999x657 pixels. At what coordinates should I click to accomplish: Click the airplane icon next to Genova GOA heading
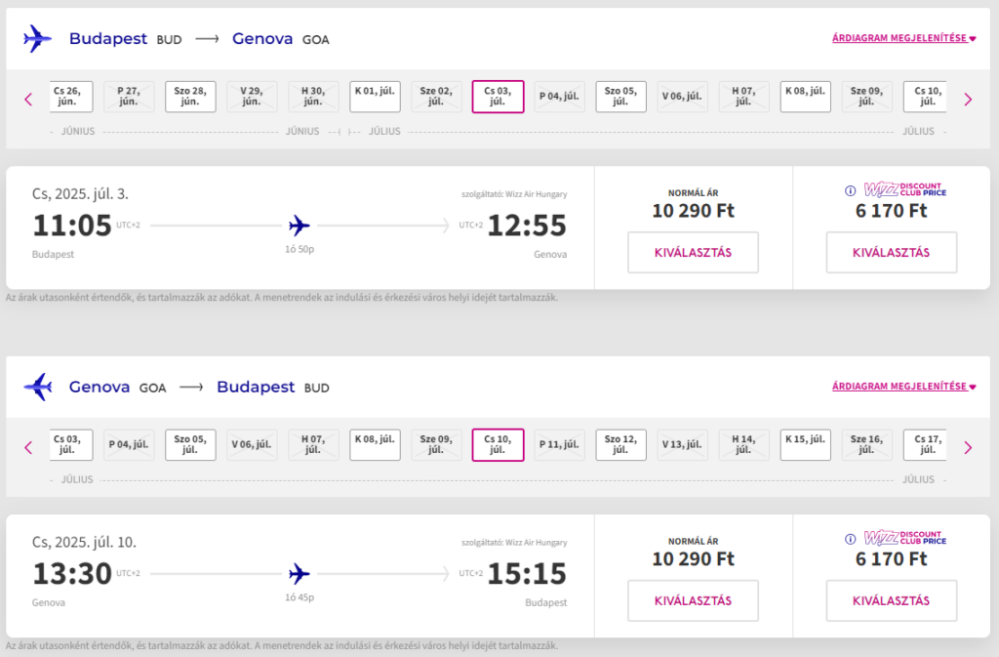(x=38, y=387)
